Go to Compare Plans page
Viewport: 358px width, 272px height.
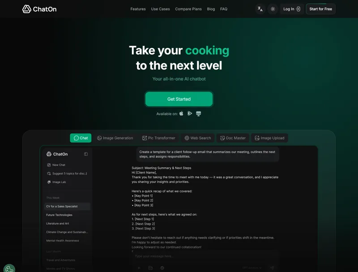click(188, 9)
